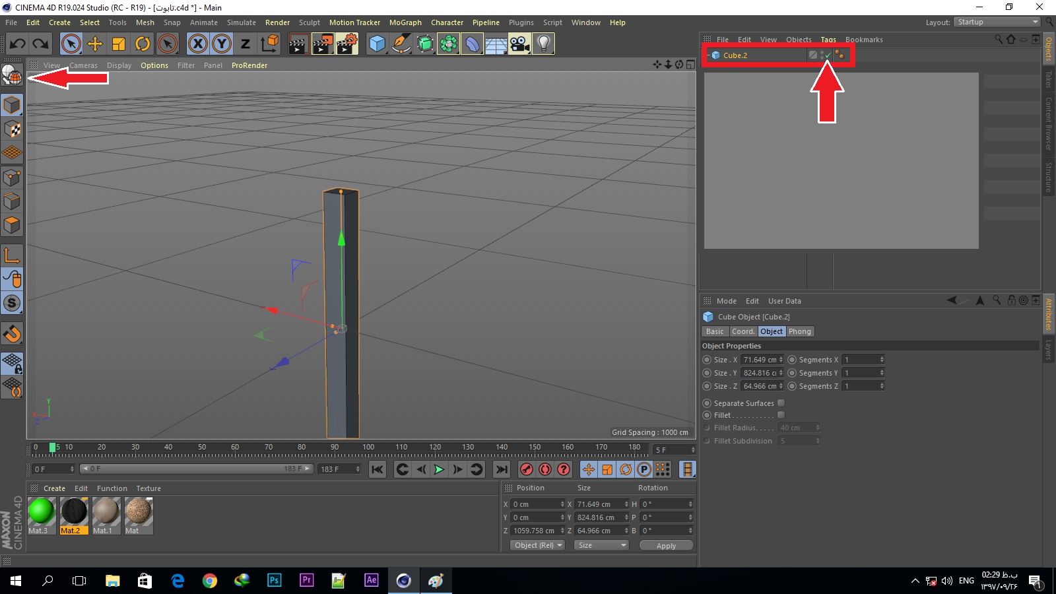Switch to the Phong tab
1056x594 pixels.
[799, 331]
